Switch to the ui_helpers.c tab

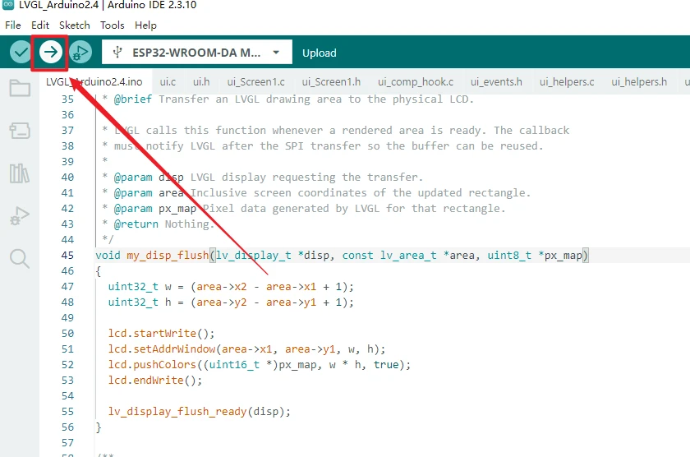(x=567, y=82)
